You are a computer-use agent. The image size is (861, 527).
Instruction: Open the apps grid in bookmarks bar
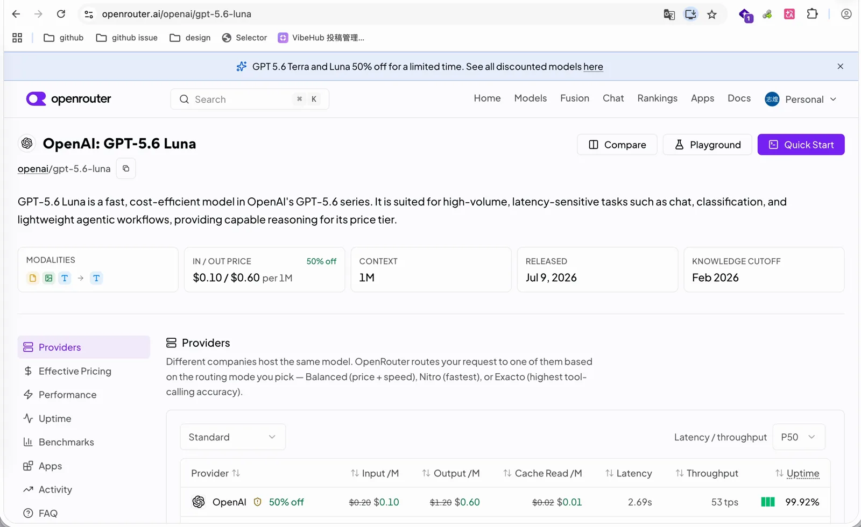(17, 38)
